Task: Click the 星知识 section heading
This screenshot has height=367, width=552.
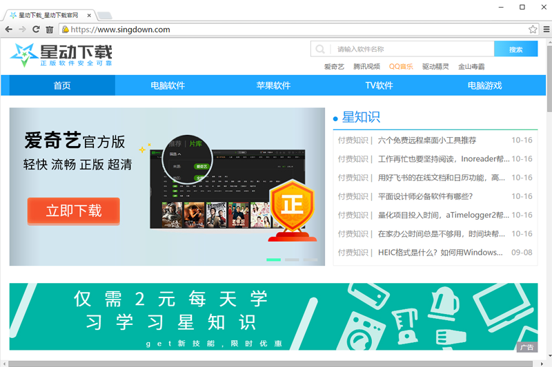Action: [x=361, y=117]
